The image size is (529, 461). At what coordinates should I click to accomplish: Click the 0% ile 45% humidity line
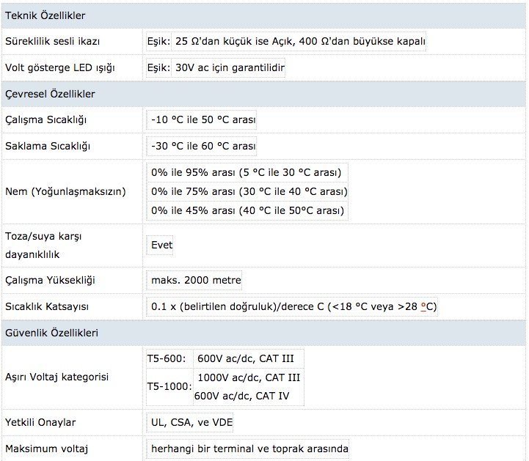(x=247, y=210)
